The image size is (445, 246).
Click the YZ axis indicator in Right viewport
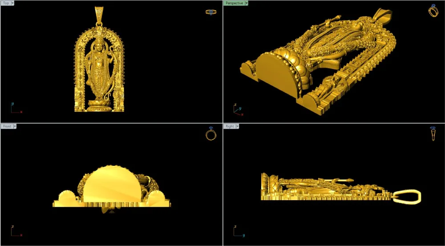coord(239,231)
